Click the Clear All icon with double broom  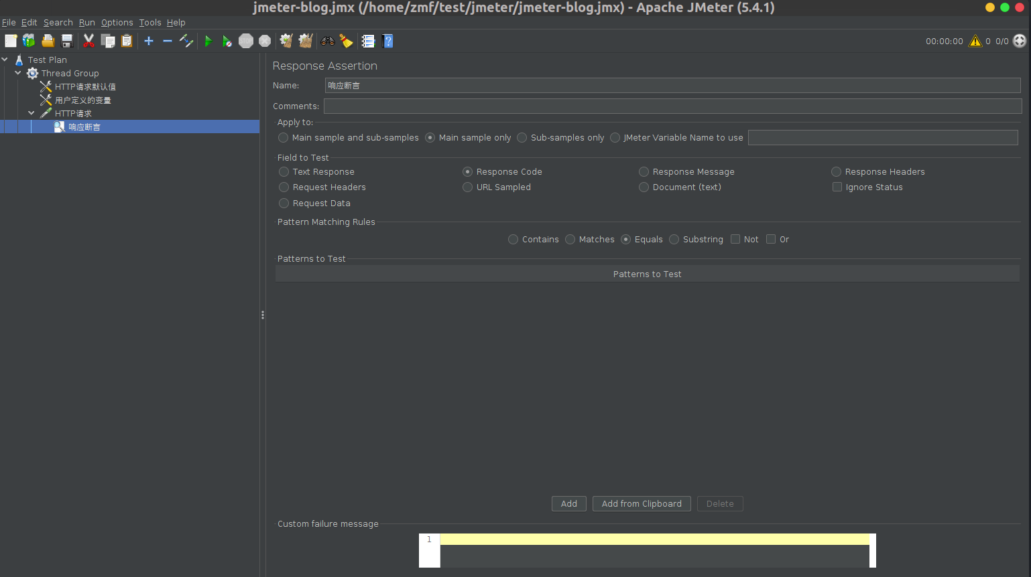(306, 41)
